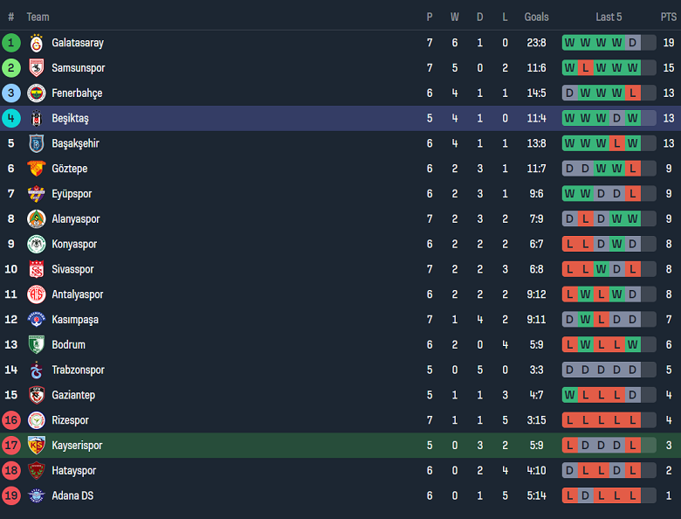Click the Samsunspor team badge

tap(36, 68)
